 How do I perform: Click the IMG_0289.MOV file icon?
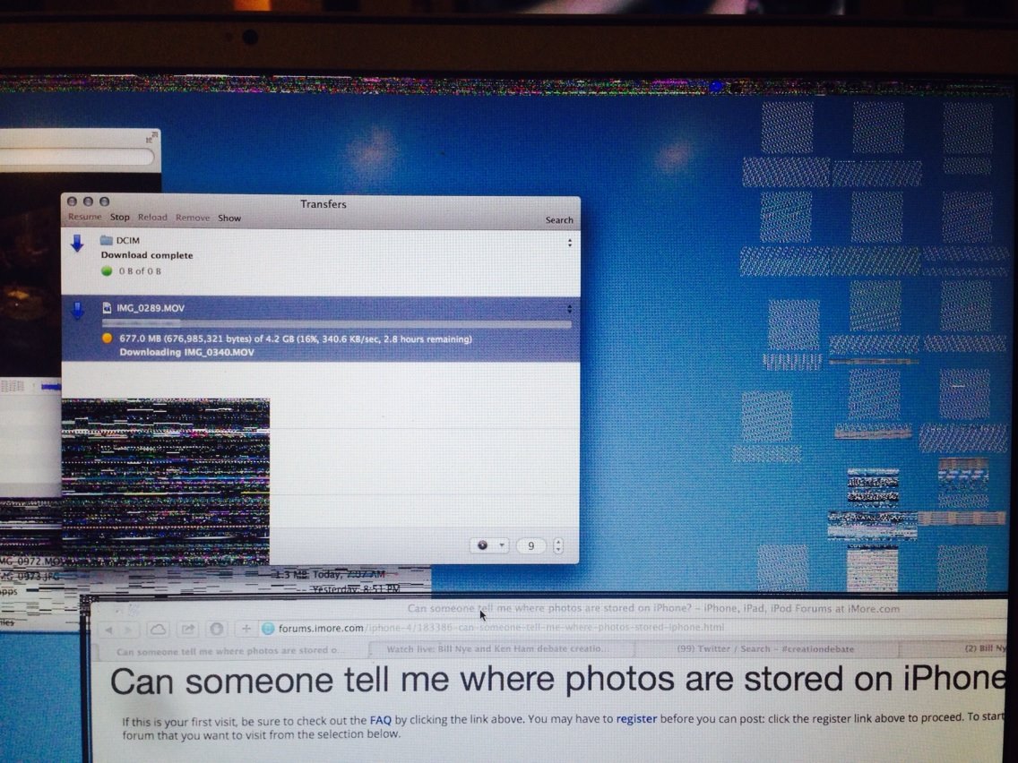[x=108, y=308]
